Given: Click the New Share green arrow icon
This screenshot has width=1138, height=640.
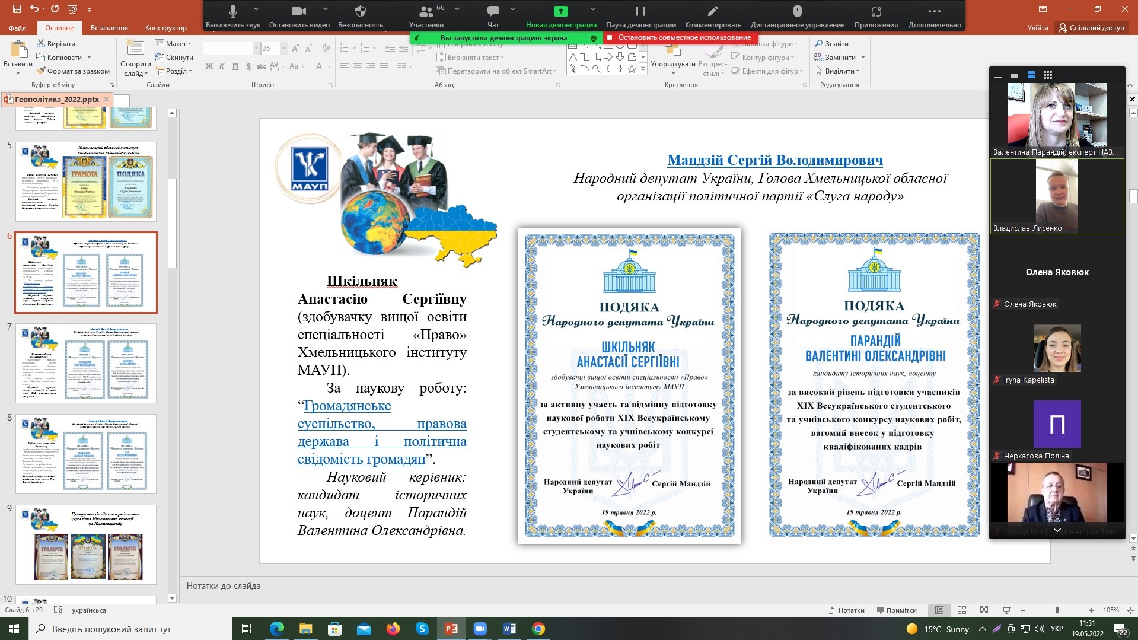Looking at the screenshot, I should (560, 11).
